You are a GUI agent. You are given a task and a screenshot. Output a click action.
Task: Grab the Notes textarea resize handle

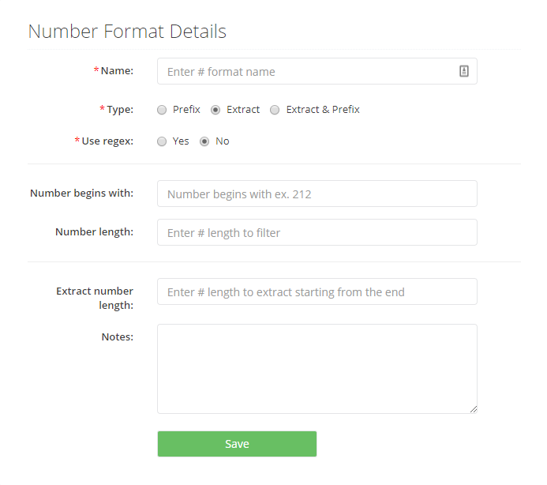point(474,409)
